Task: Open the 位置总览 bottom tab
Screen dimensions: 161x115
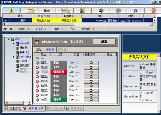Action: pyautogui.click(x=13, y=108)
